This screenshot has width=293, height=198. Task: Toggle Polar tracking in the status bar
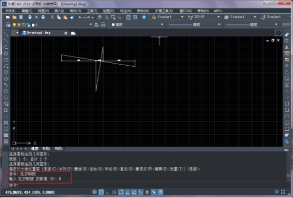coord(114,192)
